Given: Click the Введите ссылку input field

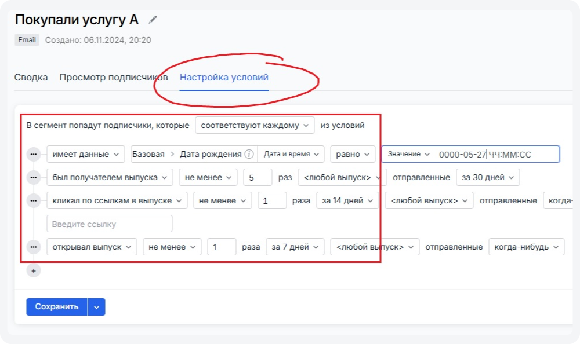Looking at the screenshot, I should point(110,224).
